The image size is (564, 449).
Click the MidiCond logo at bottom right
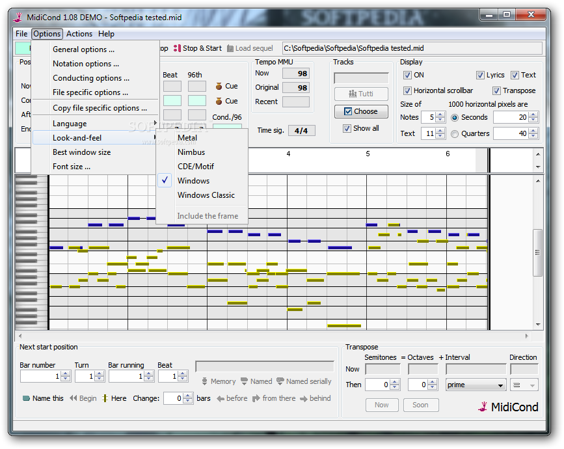(x=508, y=407)
